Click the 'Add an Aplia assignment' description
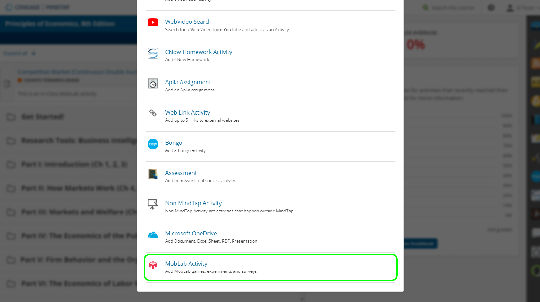Image resolution: width=540 pixels, height=302 pixels. pyautogui.click(x=190, y=90)
